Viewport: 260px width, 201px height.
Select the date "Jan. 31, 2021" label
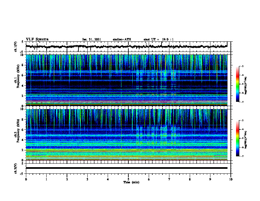point(92,39)
